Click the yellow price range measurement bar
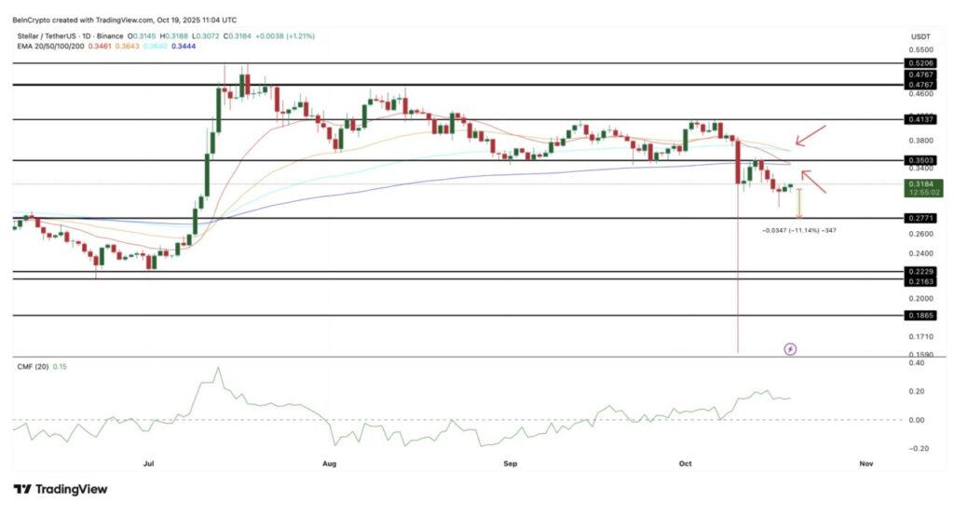Viewport: 954px width, 515px height. [799, 203]
